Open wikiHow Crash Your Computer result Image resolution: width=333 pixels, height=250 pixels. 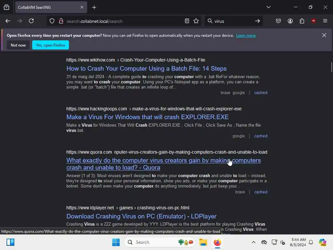click(x=146, y=68)
